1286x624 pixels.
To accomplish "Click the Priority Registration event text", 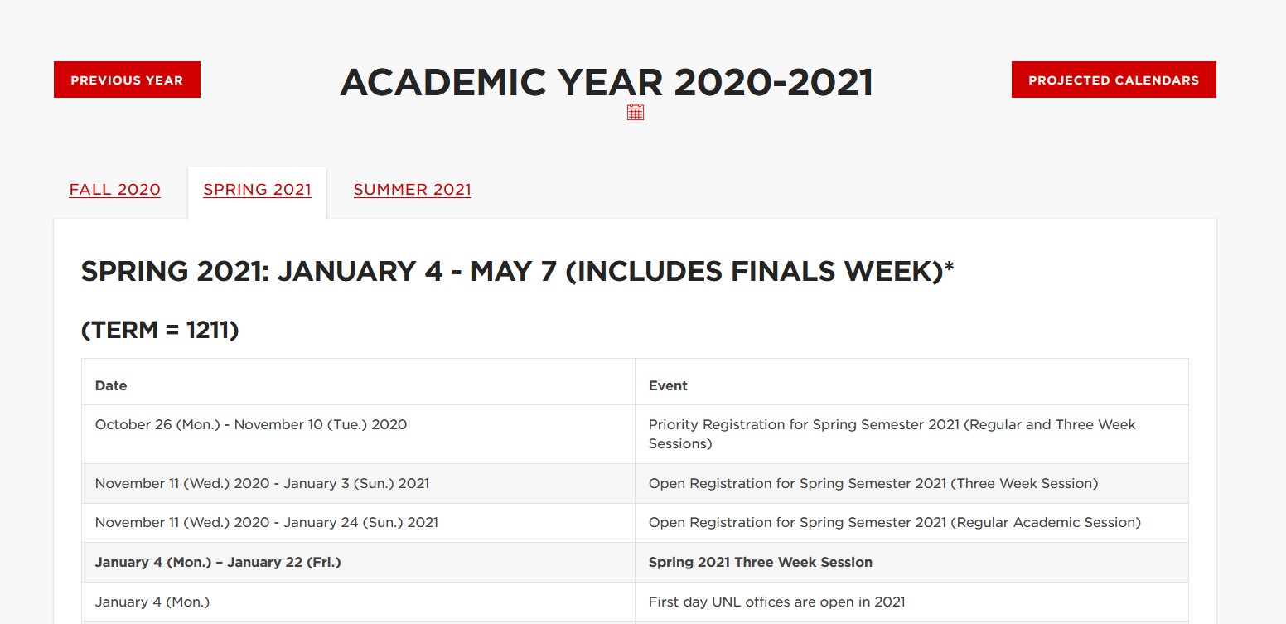I will click(892, 433).
